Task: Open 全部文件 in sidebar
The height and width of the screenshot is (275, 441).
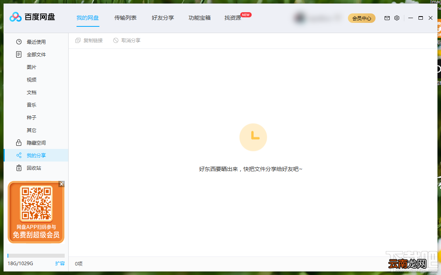Action: (x=36, y=54)
